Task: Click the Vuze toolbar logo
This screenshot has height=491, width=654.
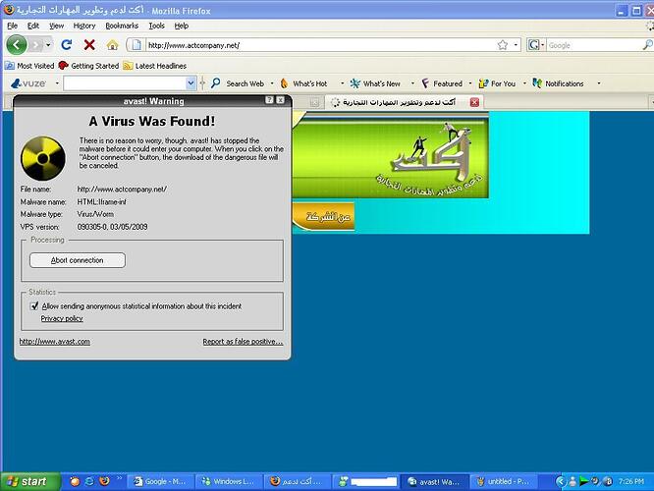Action: point(32,83)
